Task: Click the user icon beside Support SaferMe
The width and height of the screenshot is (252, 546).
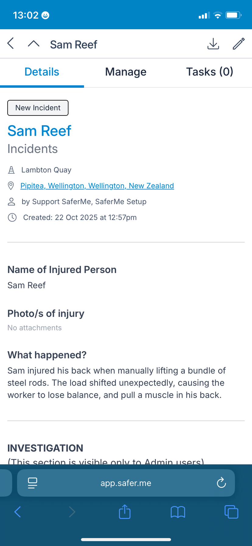Action: (12, 201)
